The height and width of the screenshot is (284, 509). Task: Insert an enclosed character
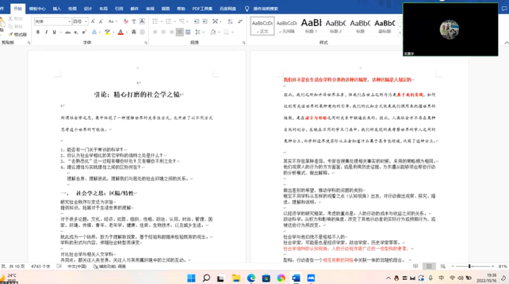[142, 32]
